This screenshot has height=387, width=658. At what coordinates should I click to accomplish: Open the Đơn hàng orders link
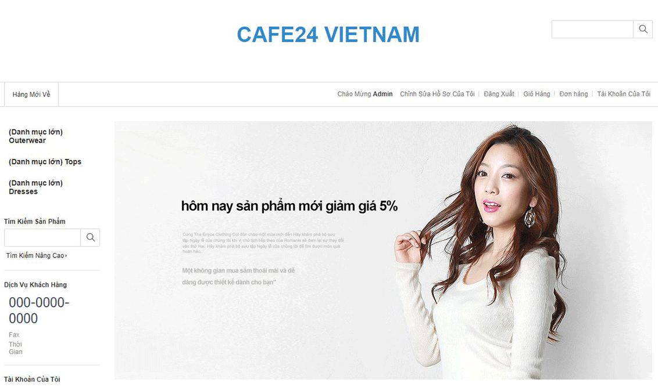click(x=574, y=94)
